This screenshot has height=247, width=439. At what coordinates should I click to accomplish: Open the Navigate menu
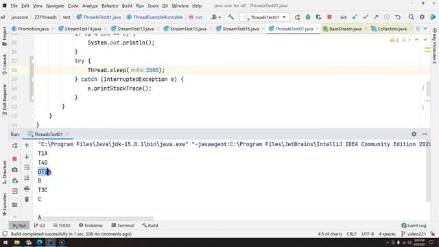click(55, 5)
